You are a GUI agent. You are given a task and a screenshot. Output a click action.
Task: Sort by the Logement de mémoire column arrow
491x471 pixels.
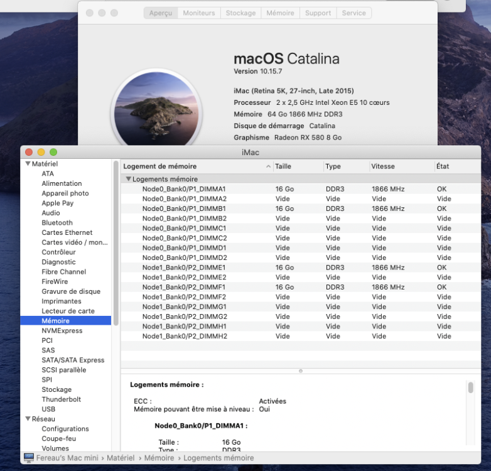tap(268, 166)
